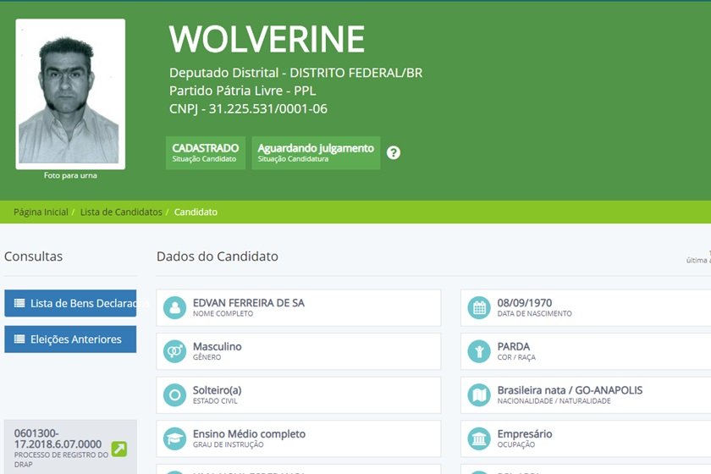The height and width of the screenshot is (474, 711).
Task: Click the process number 0601300-17.2018.6.07.0000
Action: tap(58, 438)
